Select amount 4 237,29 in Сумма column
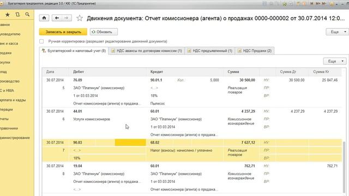The width and height of the screenshot is (349, 196). [x=248, y=111]
